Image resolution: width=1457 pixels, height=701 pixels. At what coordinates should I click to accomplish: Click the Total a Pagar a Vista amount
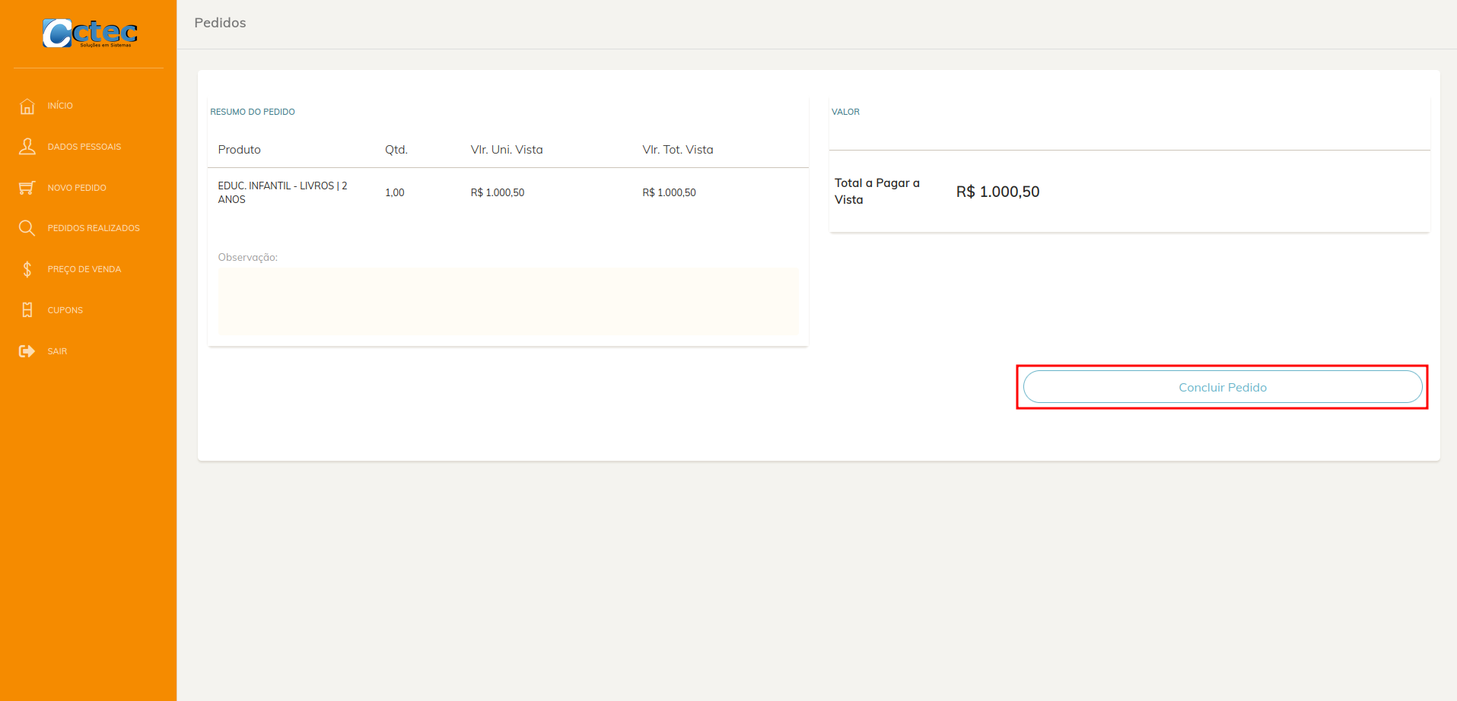pos(997,192)
